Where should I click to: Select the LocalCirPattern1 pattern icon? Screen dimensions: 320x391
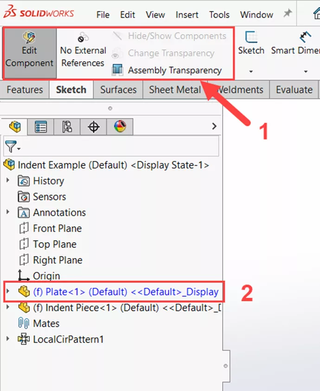click(24, 339)
